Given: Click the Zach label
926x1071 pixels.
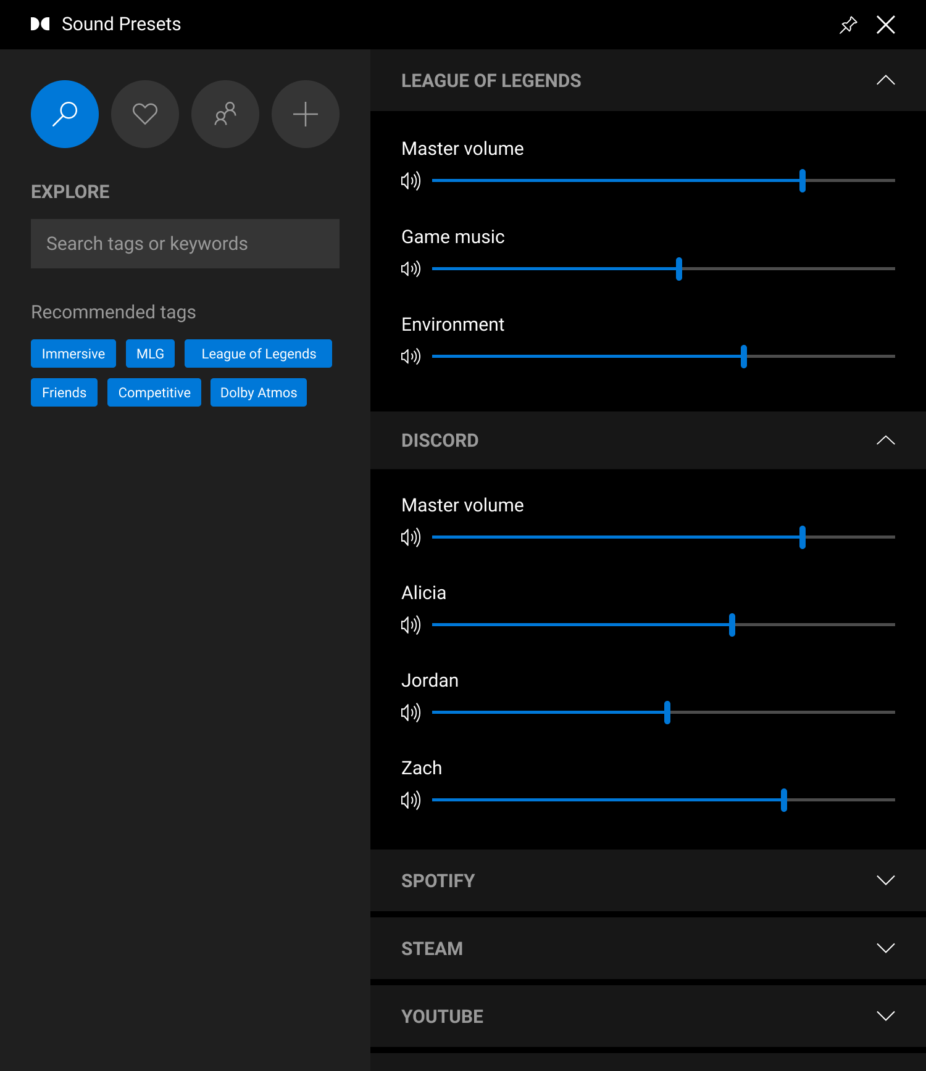Looking at the screenshot, I should (422, 768).
